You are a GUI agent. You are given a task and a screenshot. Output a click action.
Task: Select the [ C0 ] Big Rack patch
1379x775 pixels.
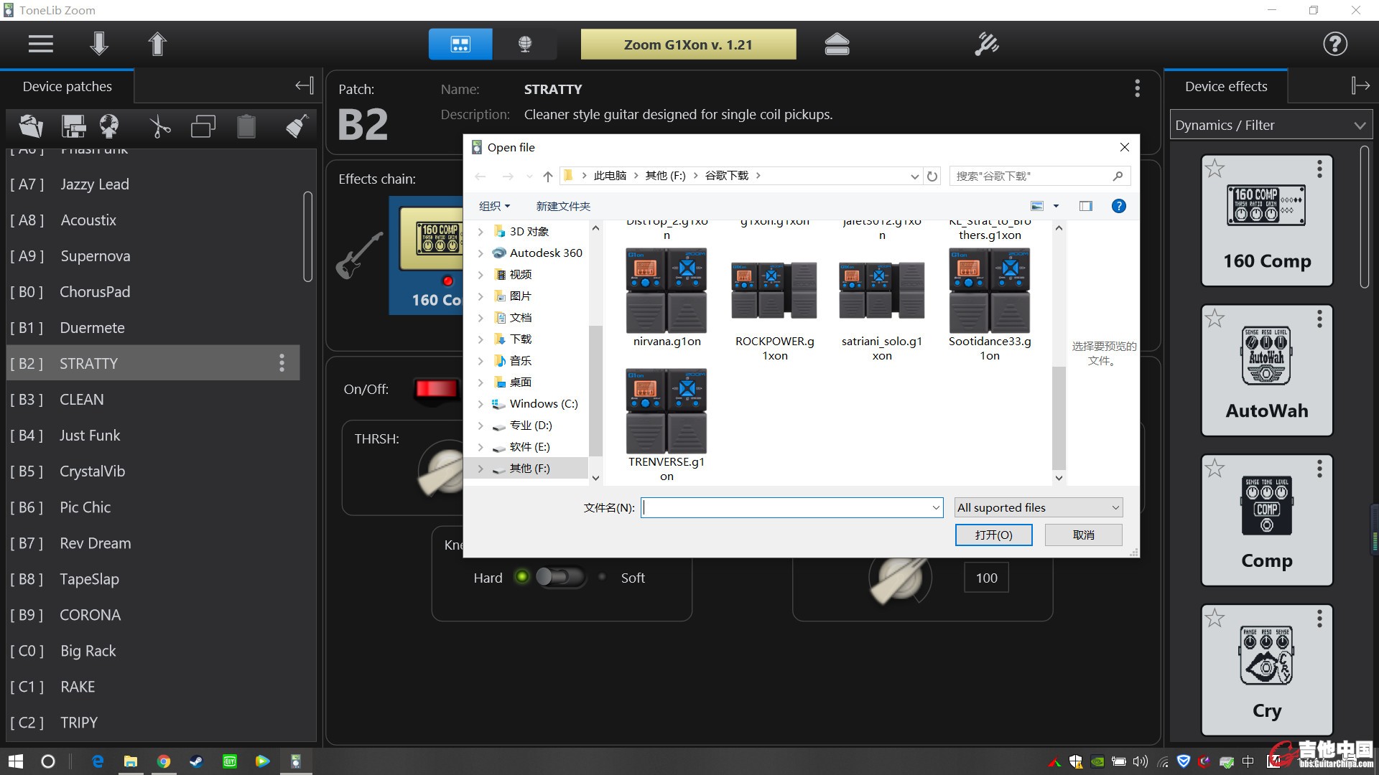click(153, 650)
